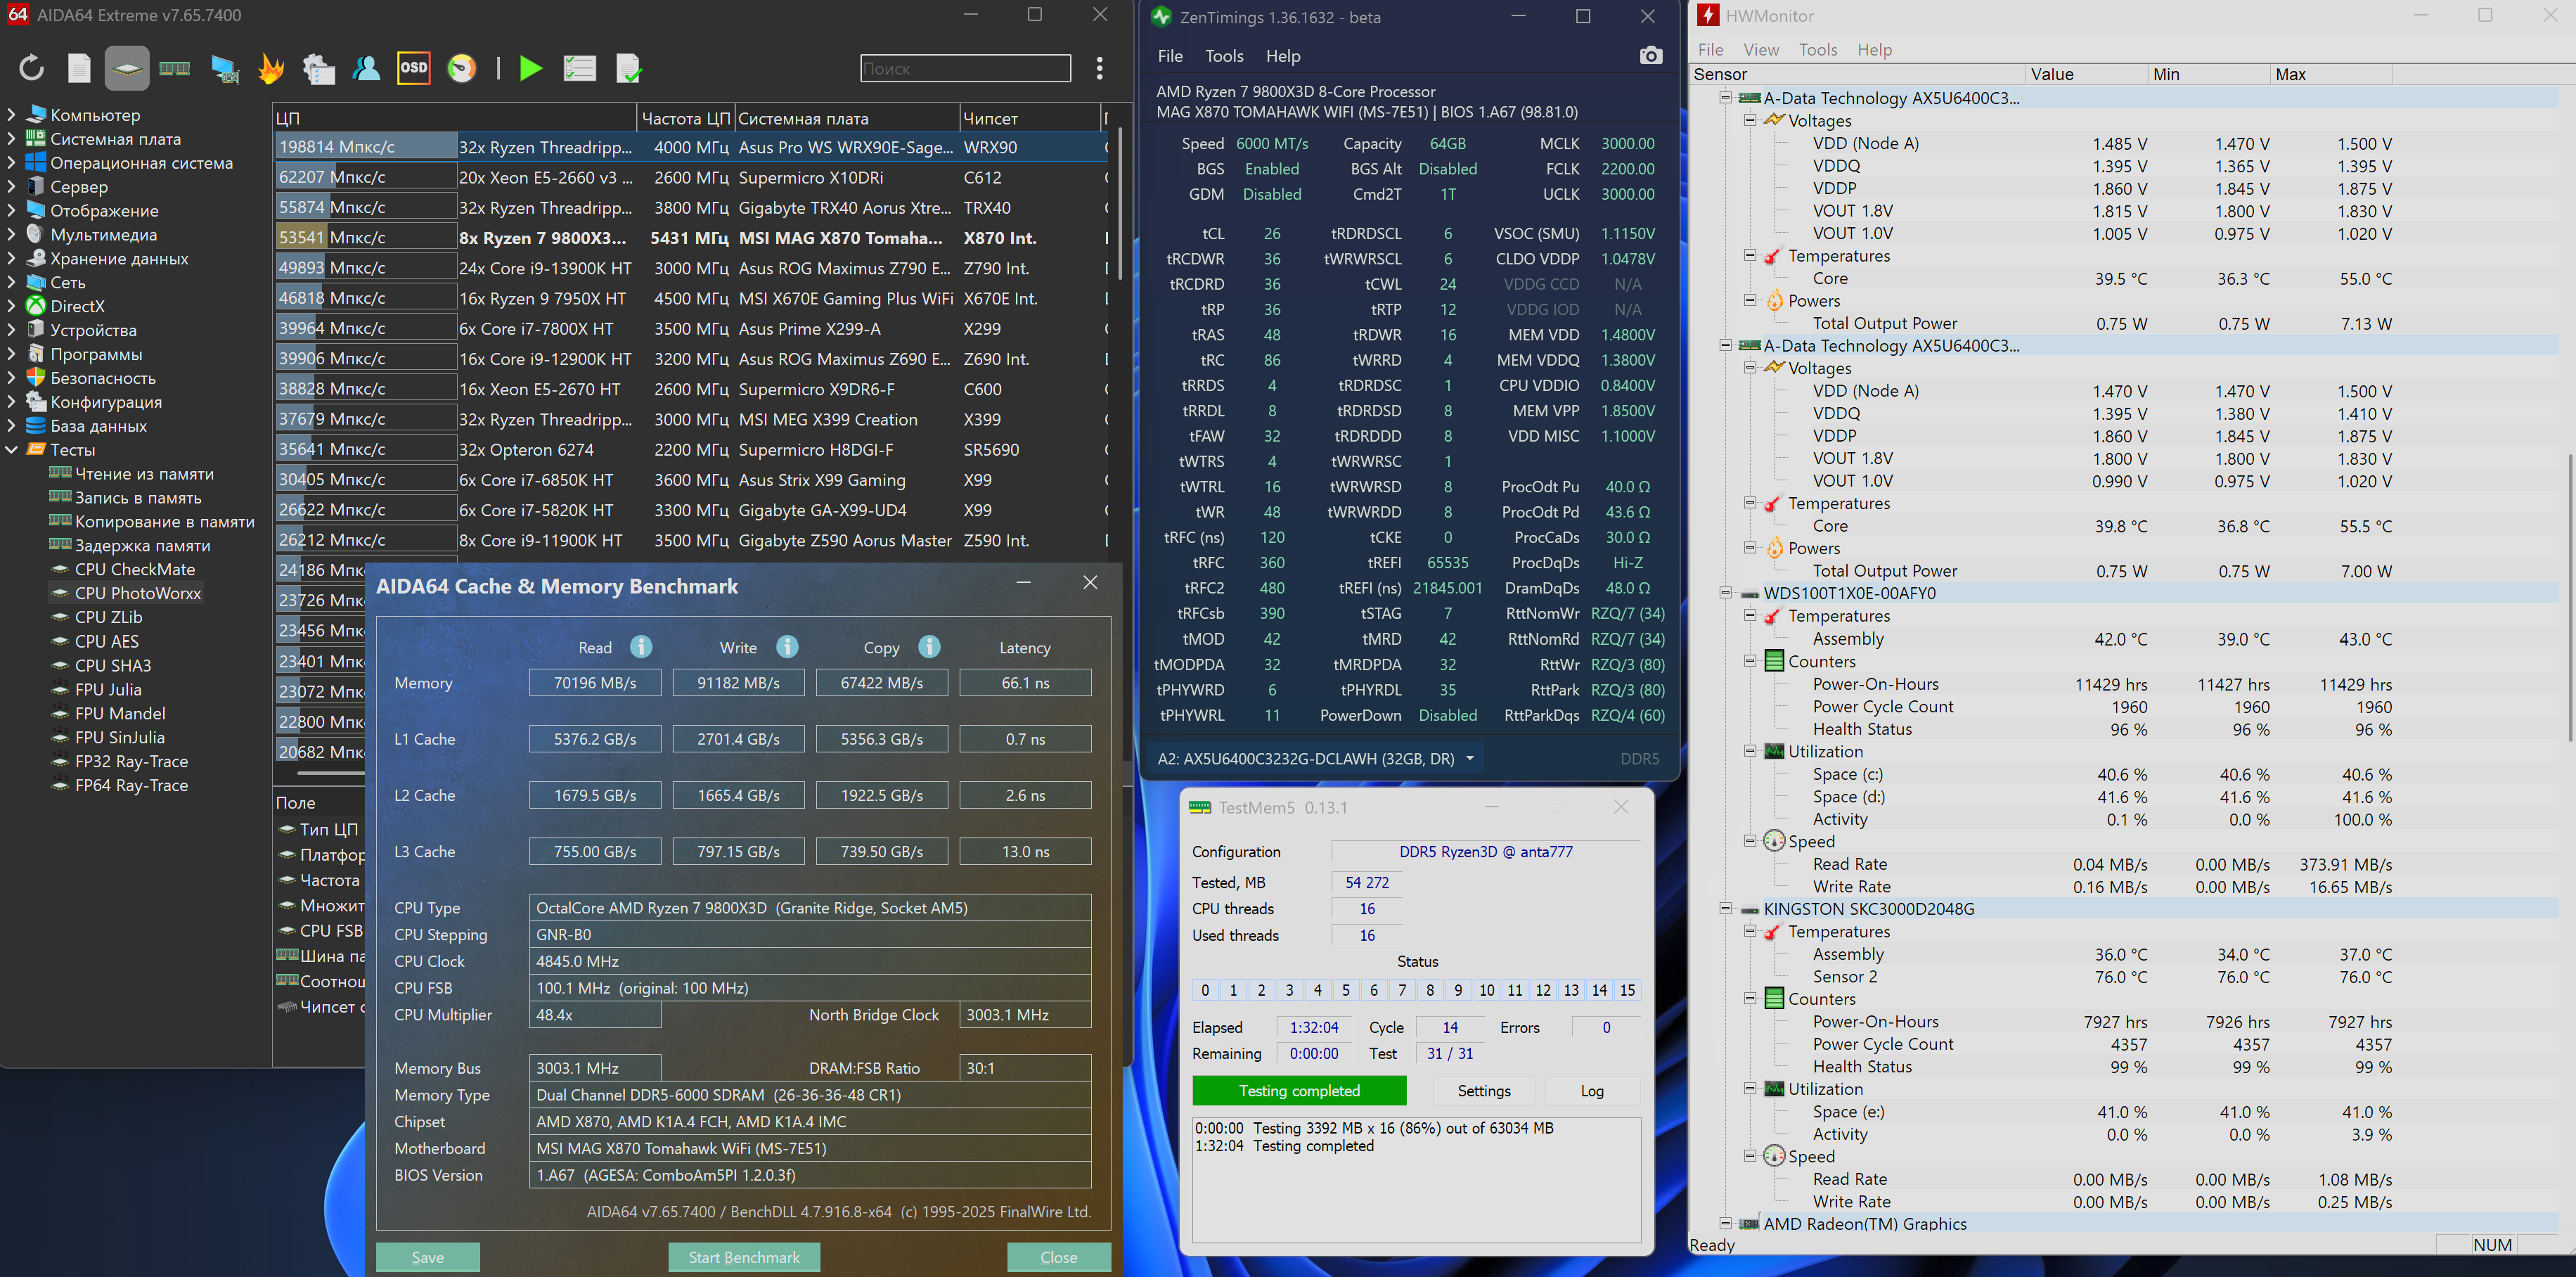Select thread 0 box in TestMem5
This screenshot has width=2576, height=1277.
(1205, 990)
